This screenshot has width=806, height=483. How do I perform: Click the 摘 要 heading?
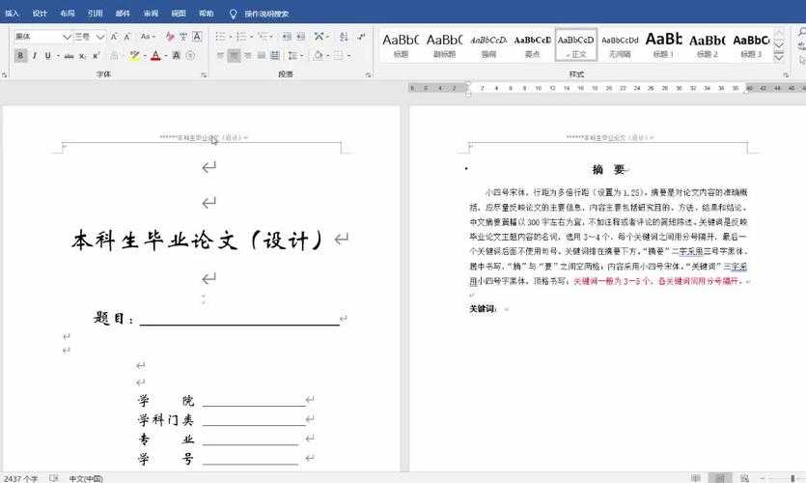point(609,169)
